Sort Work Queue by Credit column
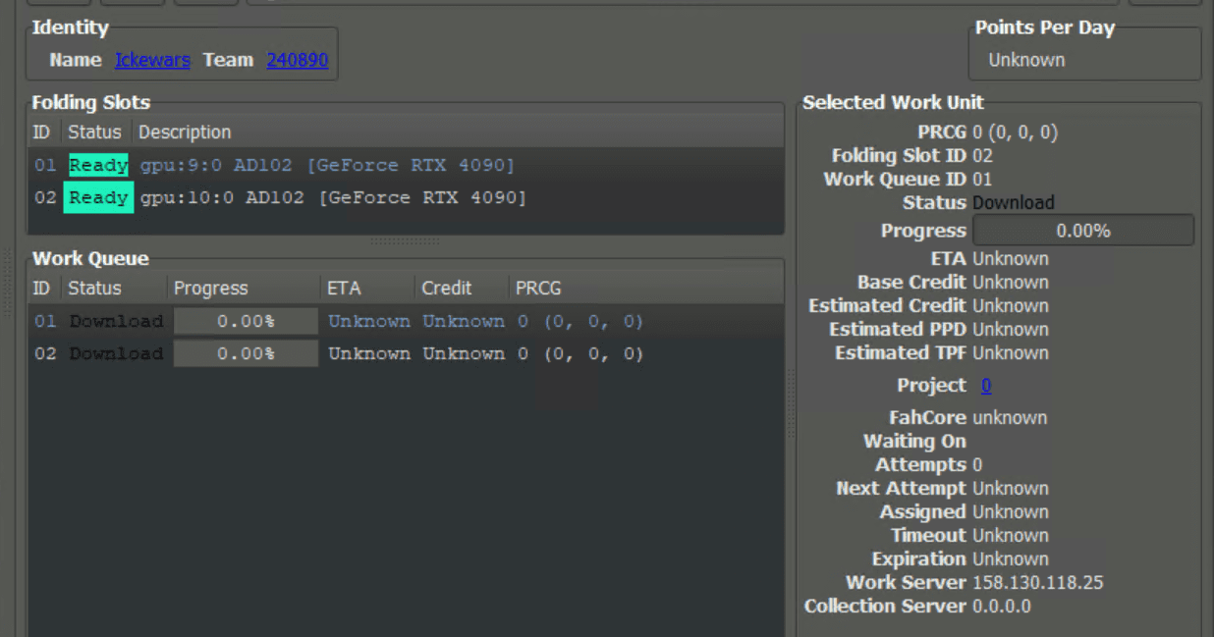The image size is (1214, 637). (447, 289)
